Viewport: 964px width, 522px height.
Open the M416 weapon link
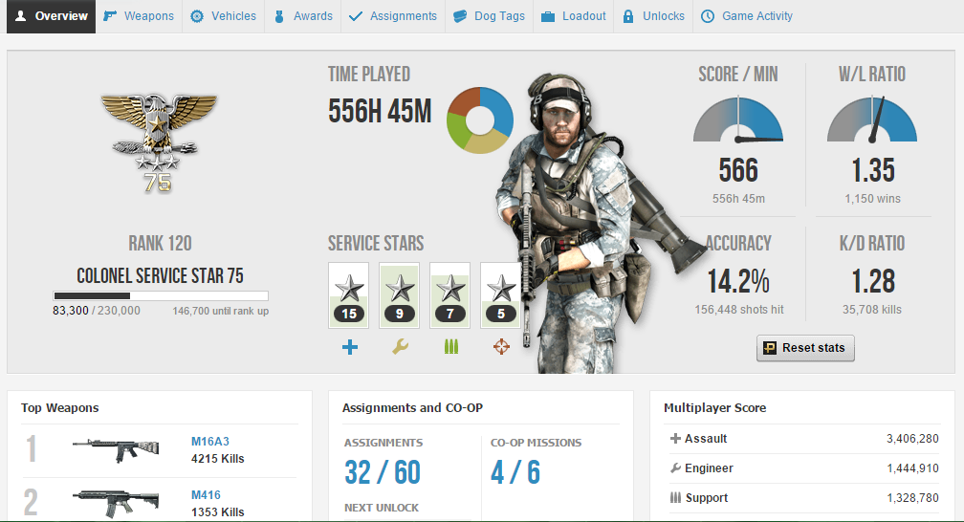[x=206, y=495]
